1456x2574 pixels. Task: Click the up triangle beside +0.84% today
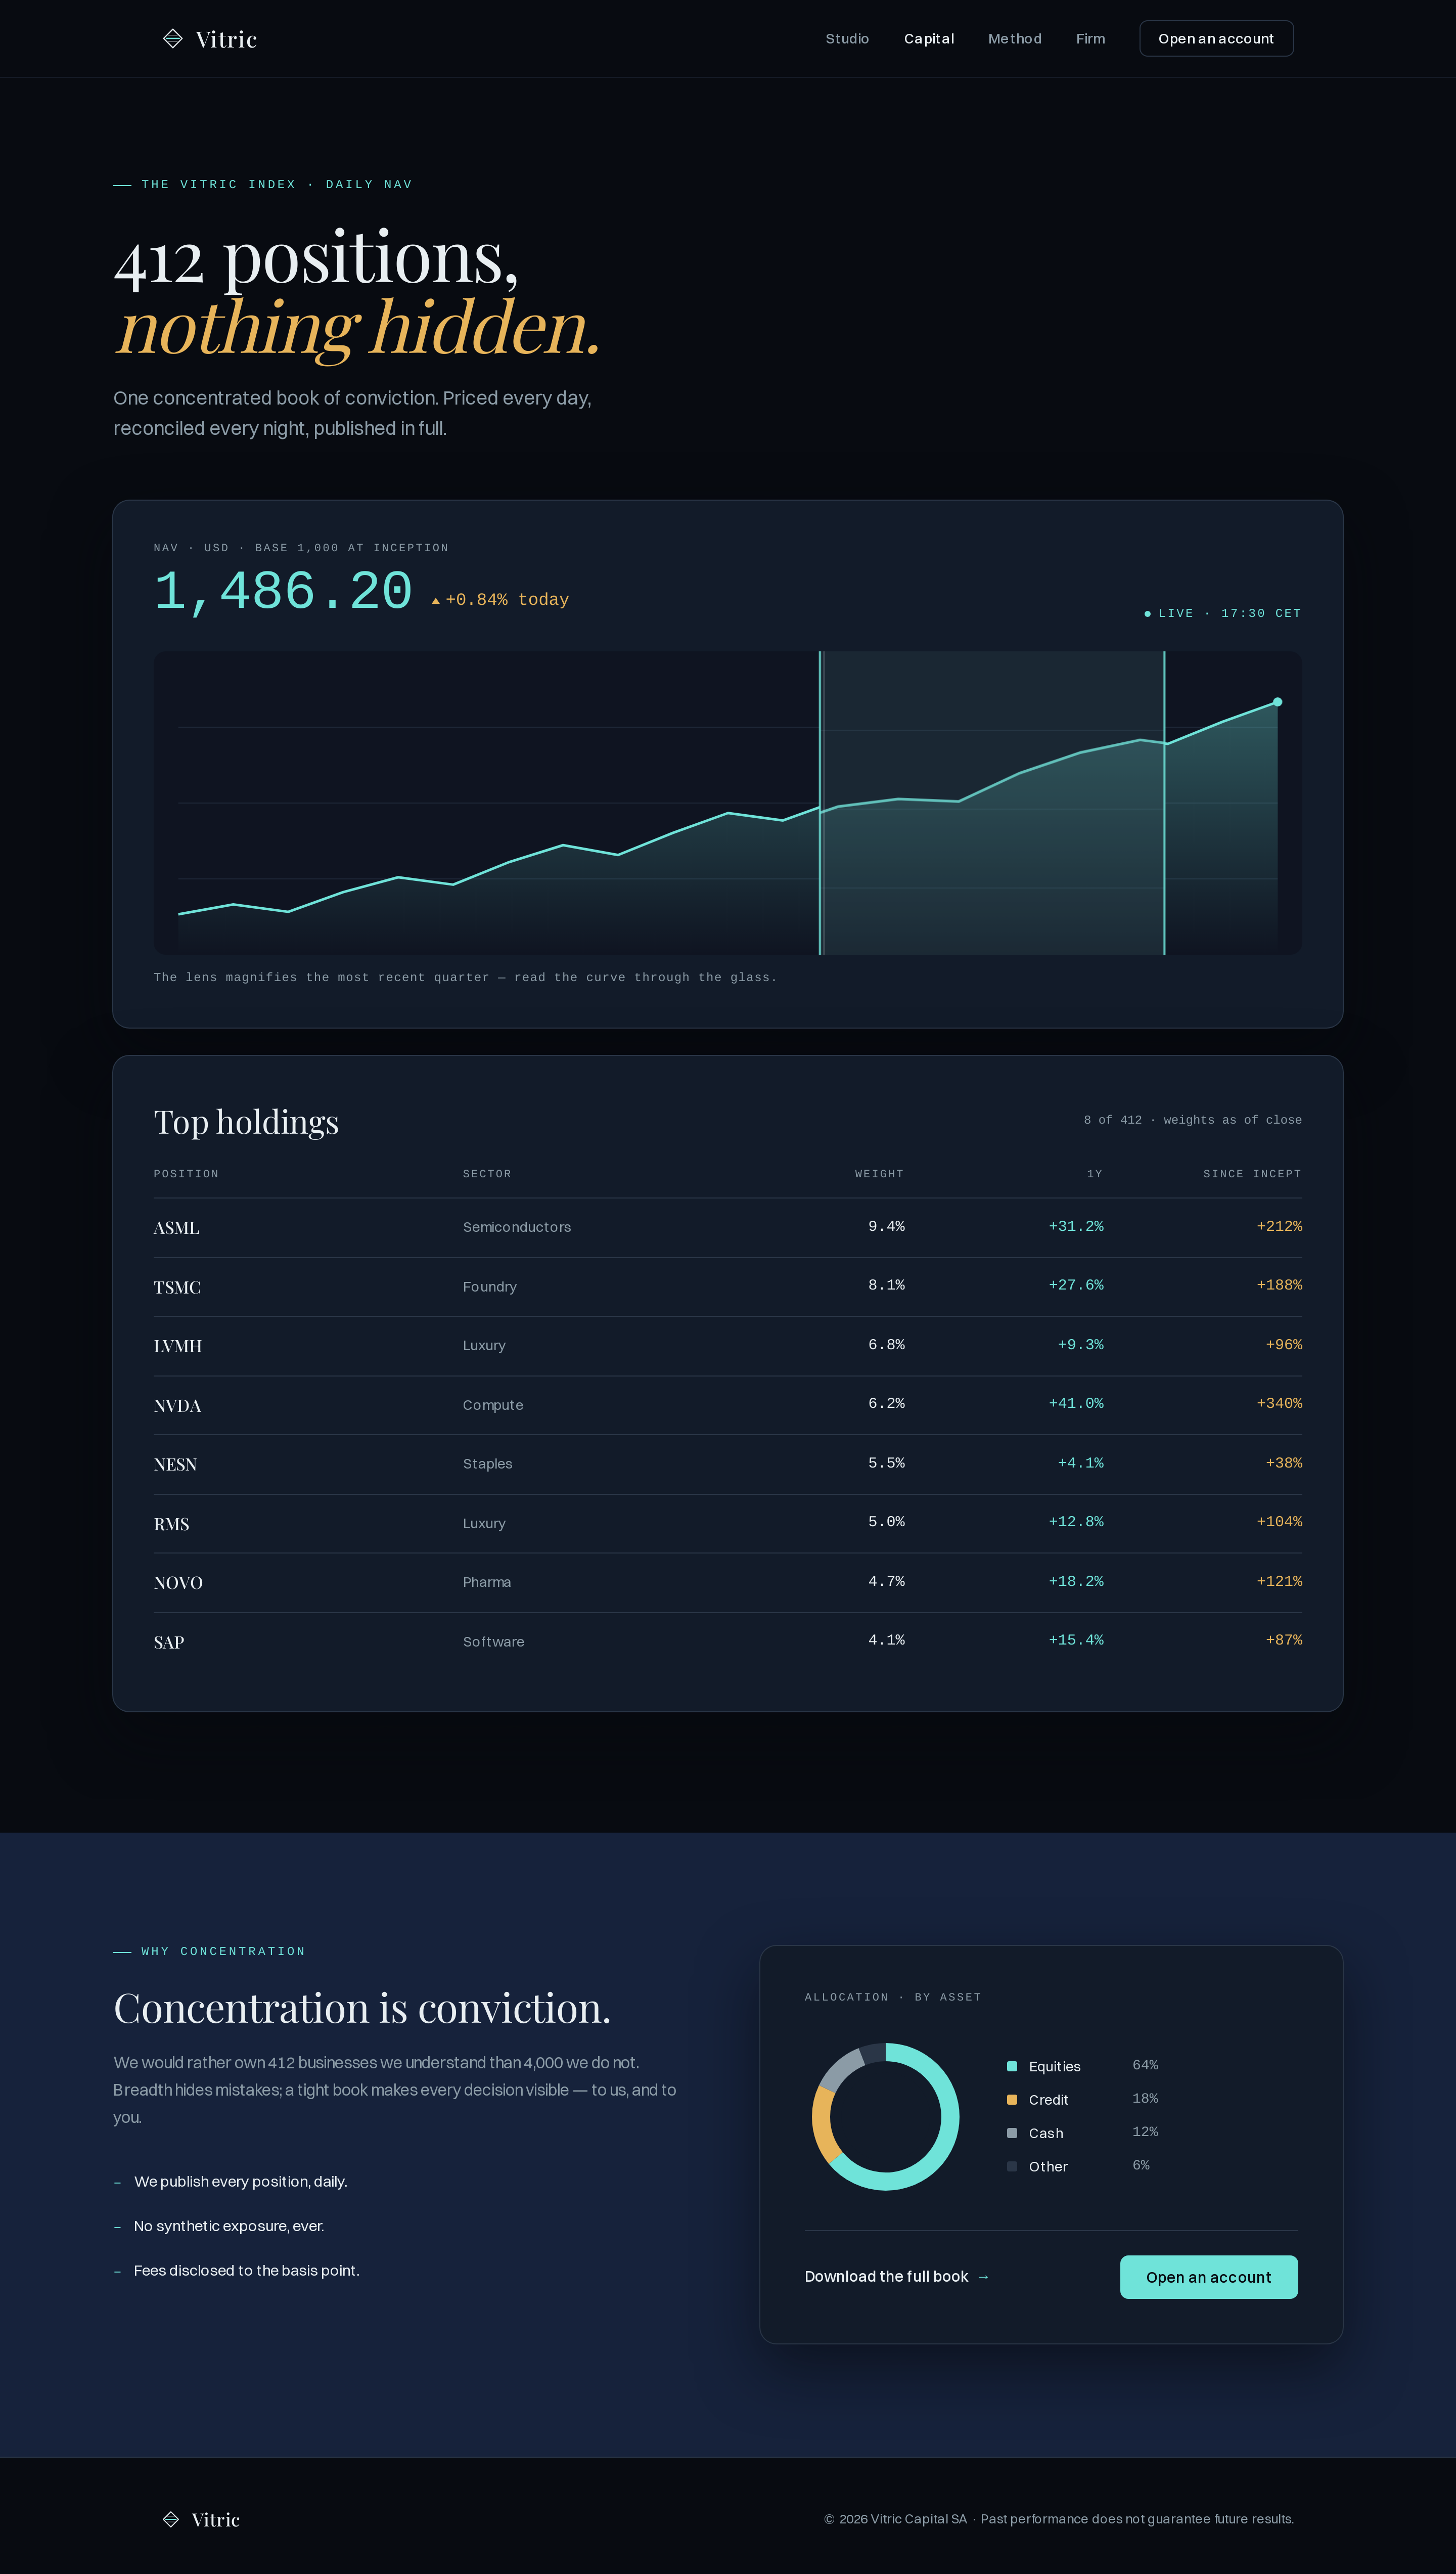(x=435, y=601)
